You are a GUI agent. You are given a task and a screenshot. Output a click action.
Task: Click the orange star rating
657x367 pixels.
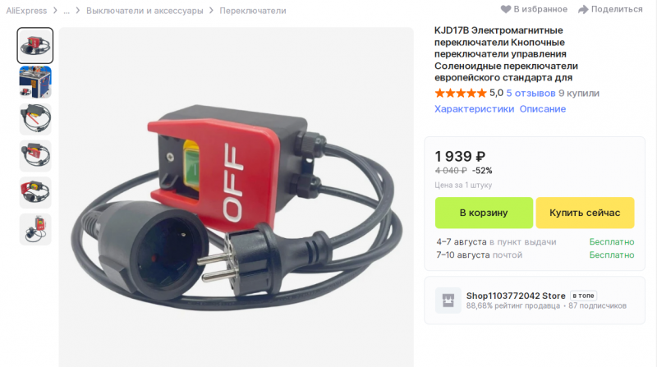(461, 93)
